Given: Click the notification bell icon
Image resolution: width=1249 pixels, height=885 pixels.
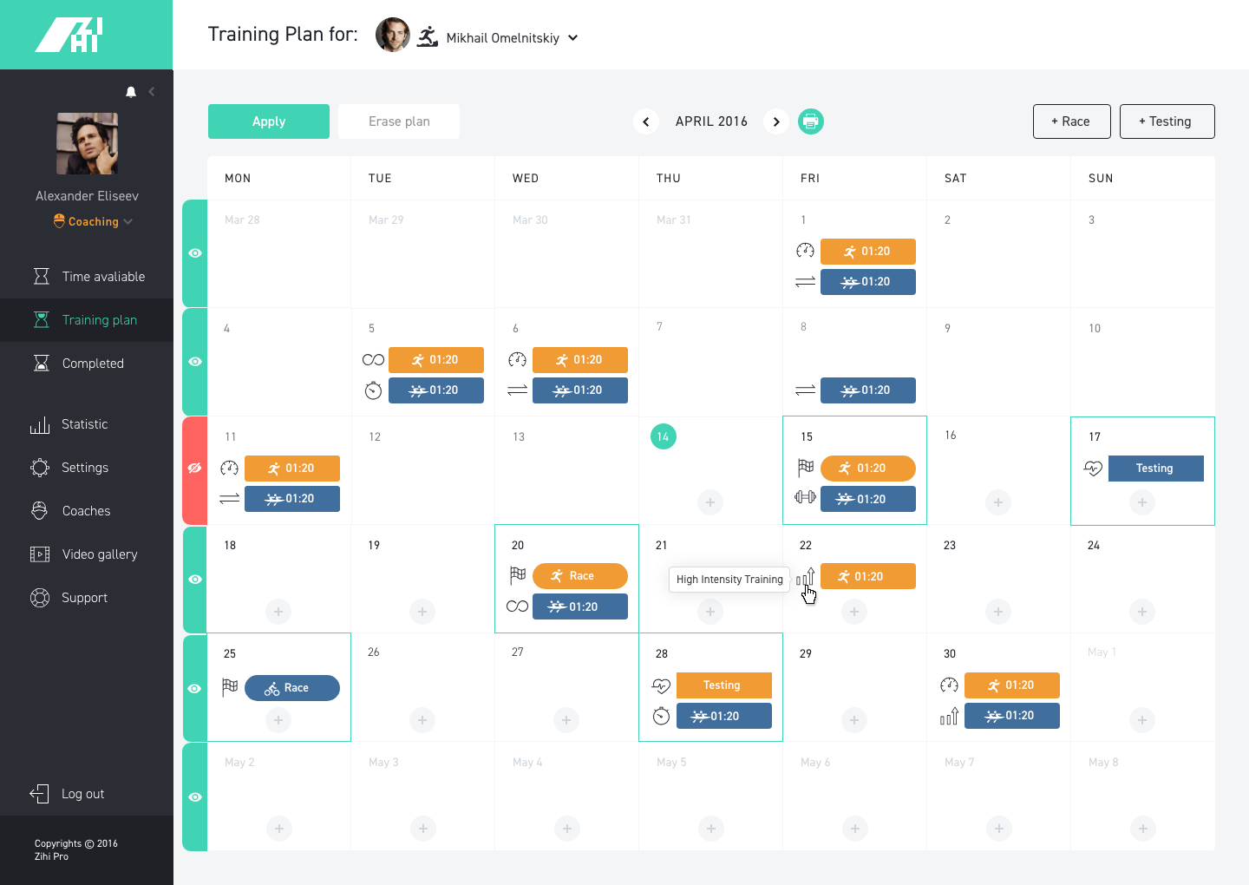Looking at the screenshot, I should tap(131, 92).
